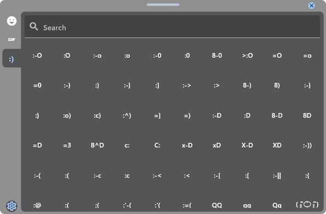This screenshot has width=326, height=214.
Task: Grab the top drag handle bar
Action: pos(163,4)
